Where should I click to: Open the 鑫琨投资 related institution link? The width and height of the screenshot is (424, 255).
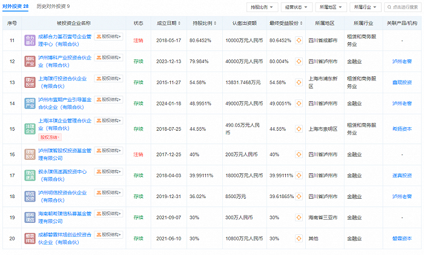coord(402,82)
